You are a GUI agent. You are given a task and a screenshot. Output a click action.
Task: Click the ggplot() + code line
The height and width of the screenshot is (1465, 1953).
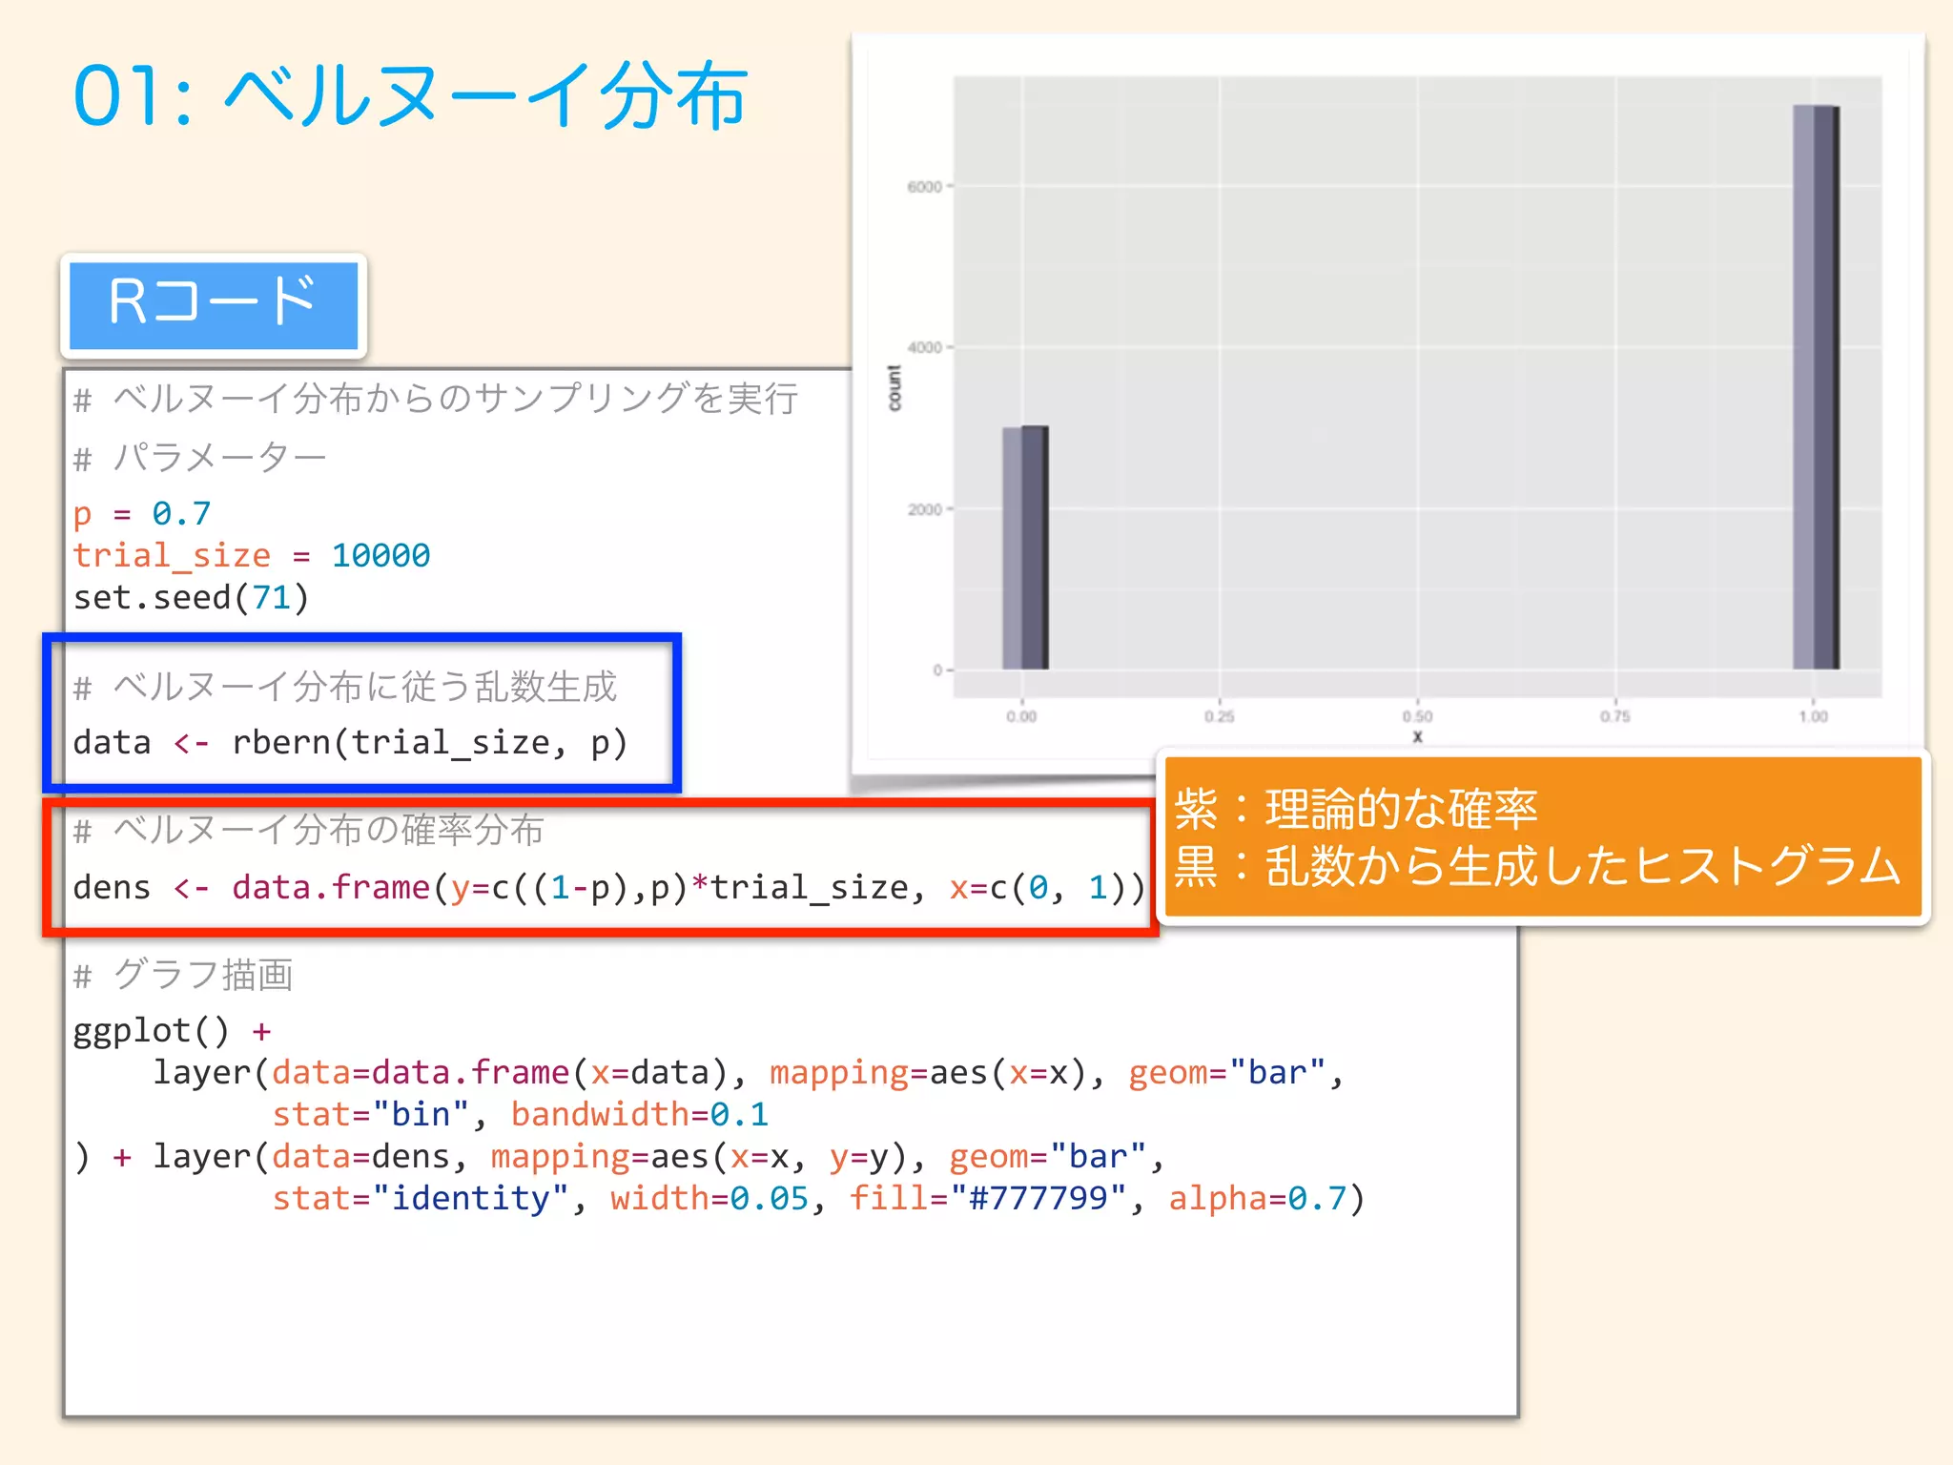172,1031
